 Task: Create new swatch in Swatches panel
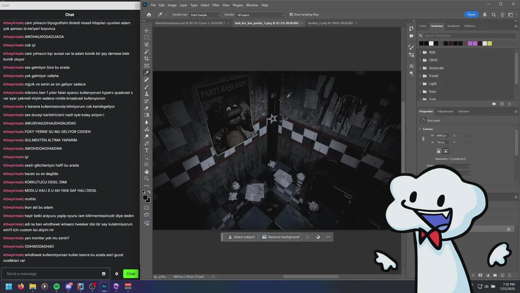pyautogui.click(x=502, y=104)
